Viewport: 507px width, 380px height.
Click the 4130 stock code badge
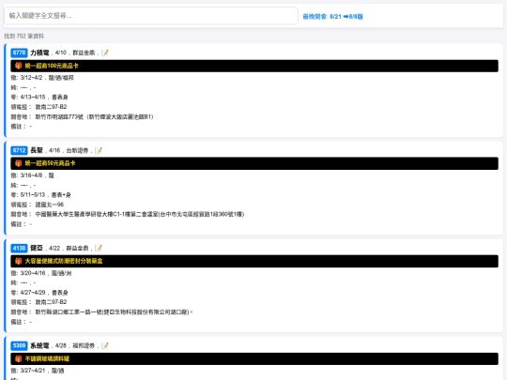pyautogui.click(x=19, y=248)
